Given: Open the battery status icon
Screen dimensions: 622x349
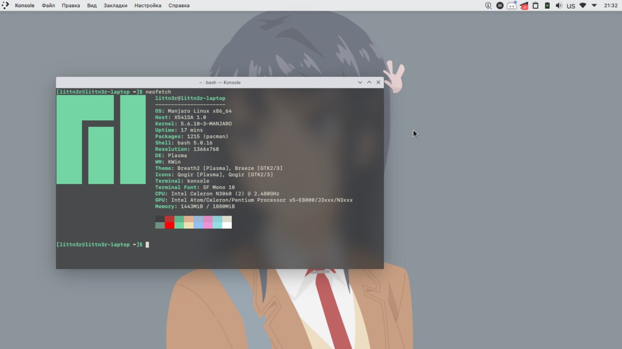Looking at the screenshot, I should pyautogui.click(x=547, y=6).
